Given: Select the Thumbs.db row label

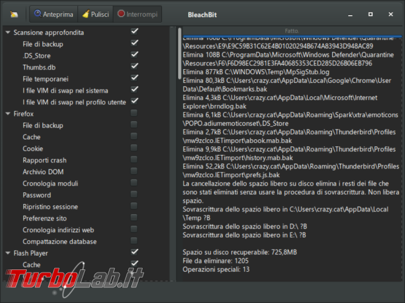Looking at the screenshot, I should [39, 68].
